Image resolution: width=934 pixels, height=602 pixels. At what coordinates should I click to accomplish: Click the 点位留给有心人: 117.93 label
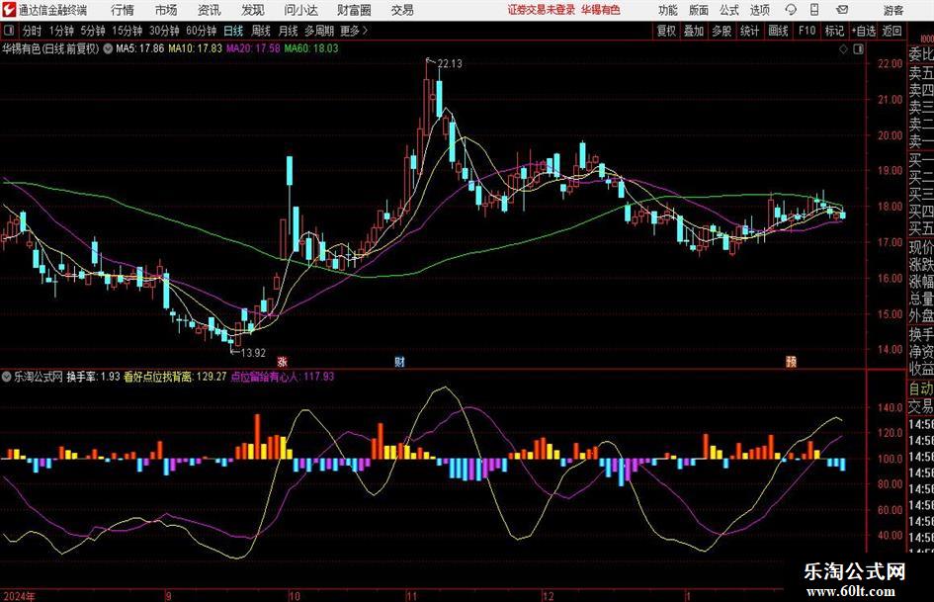(283, 377)
